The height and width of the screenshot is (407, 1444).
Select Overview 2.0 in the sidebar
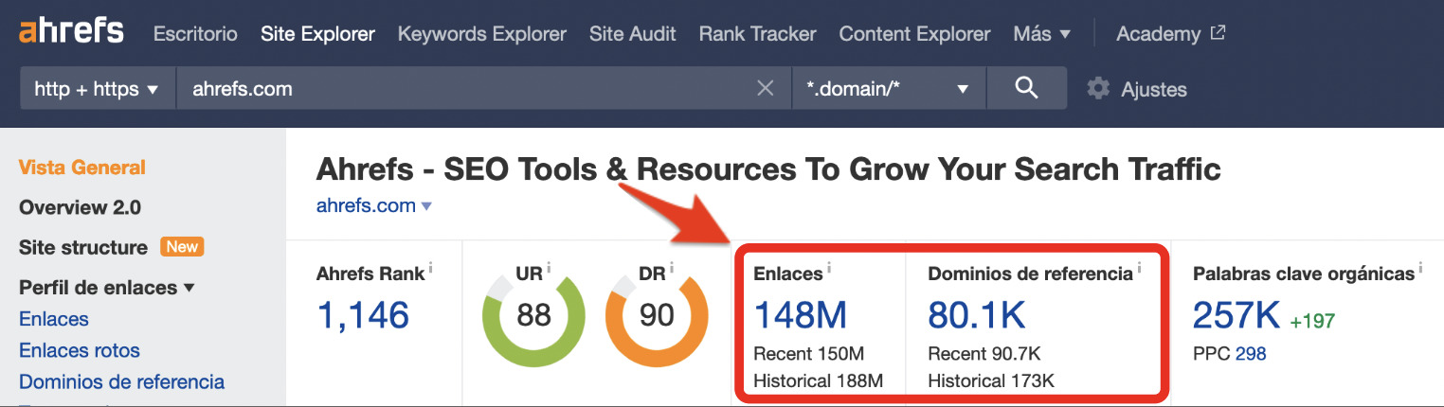click(x=80, y=207)
